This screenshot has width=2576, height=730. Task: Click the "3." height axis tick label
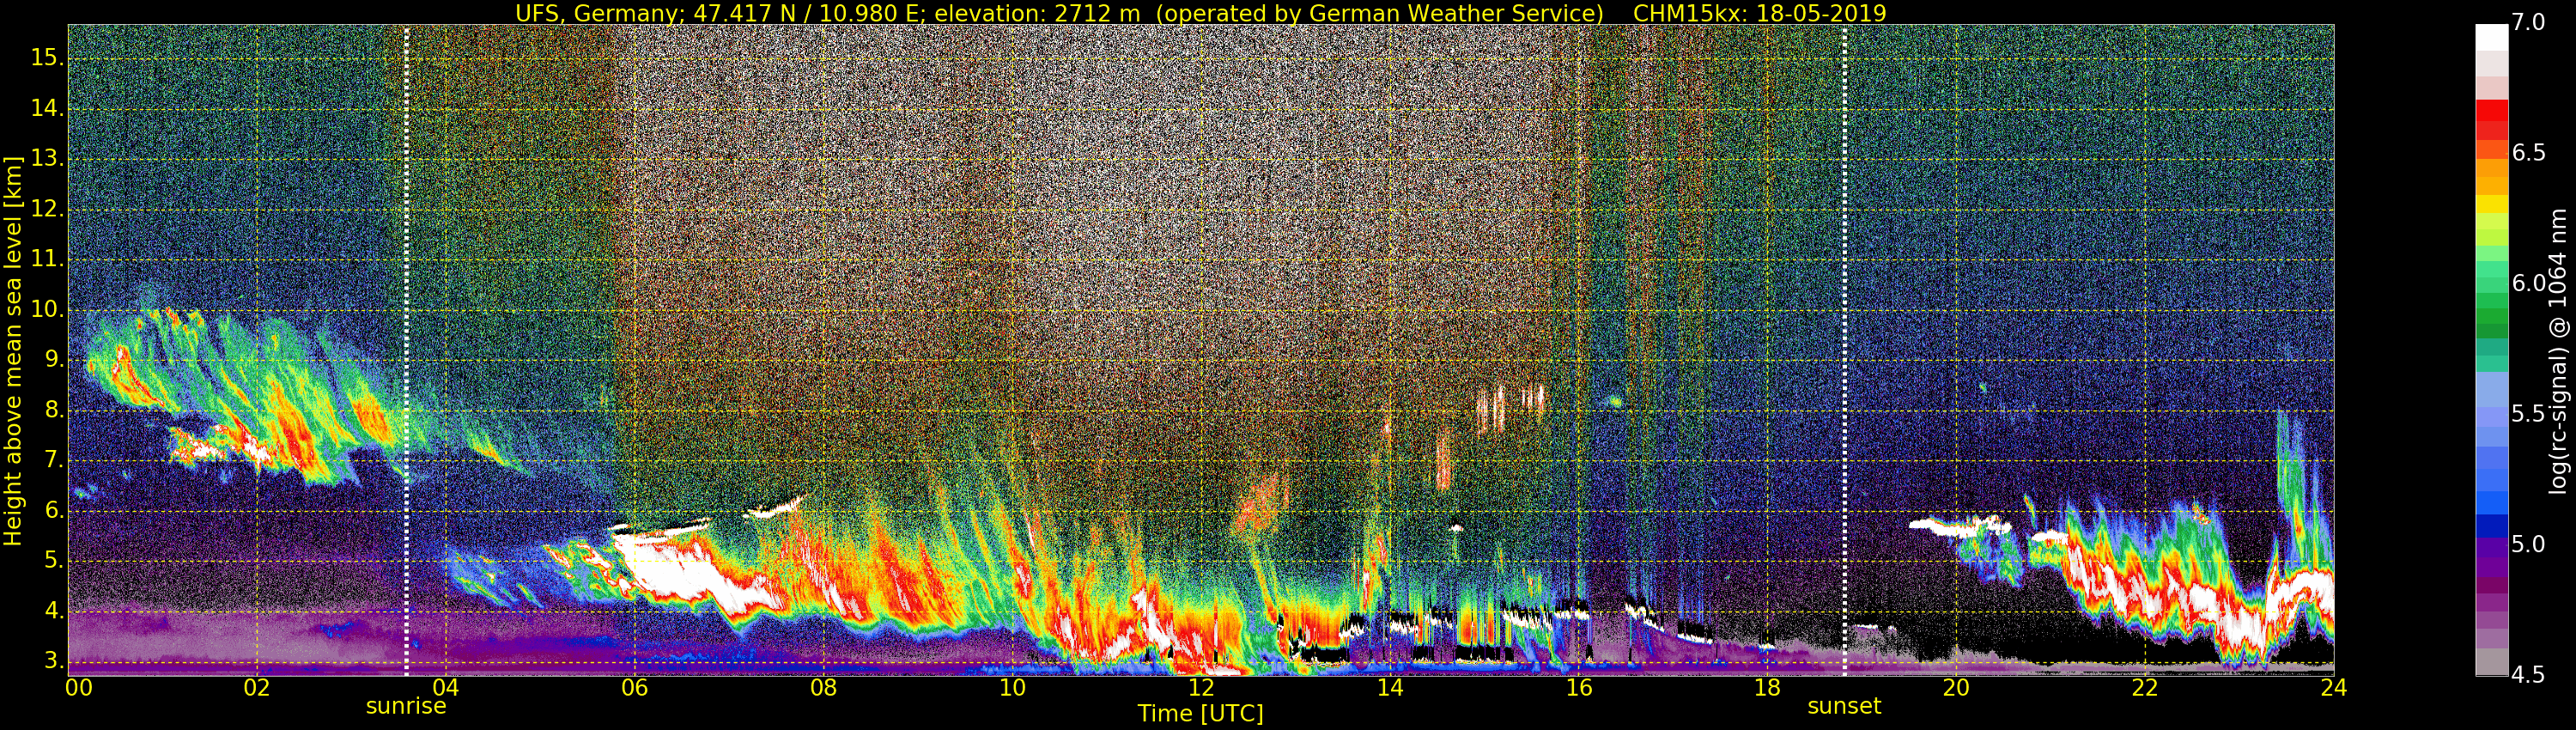coord(53,661)
